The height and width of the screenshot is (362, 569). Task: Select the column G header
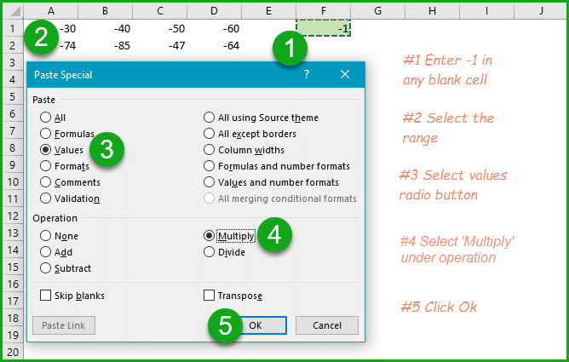pyautogui.click(x=376, y=9)
